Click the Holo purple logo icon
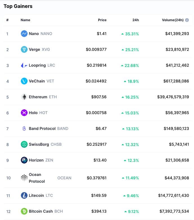194x220 pixels. (x=24, y=113)
